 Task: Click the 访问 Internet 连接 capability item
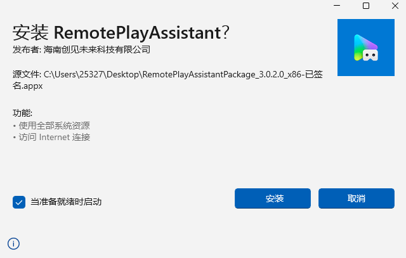click(53, 137)
